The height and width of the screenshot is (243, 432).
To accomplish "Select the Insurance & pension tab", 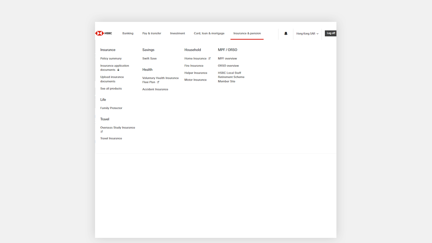I will [247, 33].
